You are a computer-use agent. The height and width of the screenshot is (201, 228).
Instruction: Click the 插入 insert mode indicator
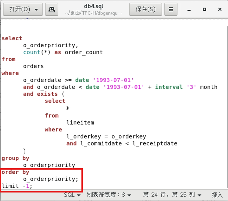217,195
